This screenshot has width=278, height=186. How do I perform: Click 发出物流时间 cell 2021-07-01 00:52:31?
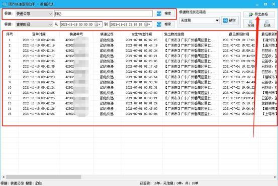point(141,88)
